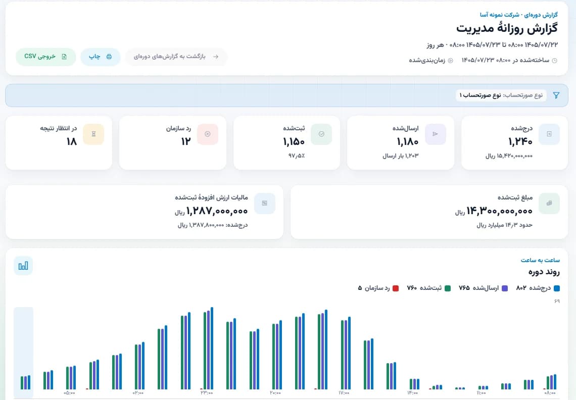Screen dimensions: 576x400
Task: Click the ۱,۱۸۰ sent count value
Action: pos(407,141)
